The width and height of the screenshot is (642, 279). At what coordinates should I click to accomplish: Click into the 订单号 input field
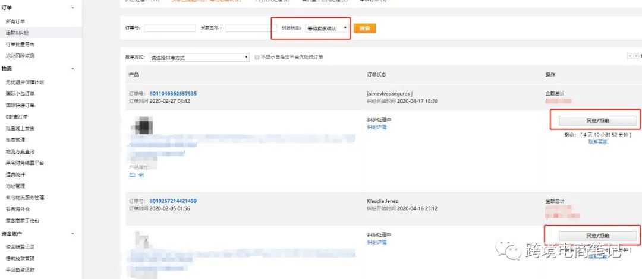(x=170, y=28)
